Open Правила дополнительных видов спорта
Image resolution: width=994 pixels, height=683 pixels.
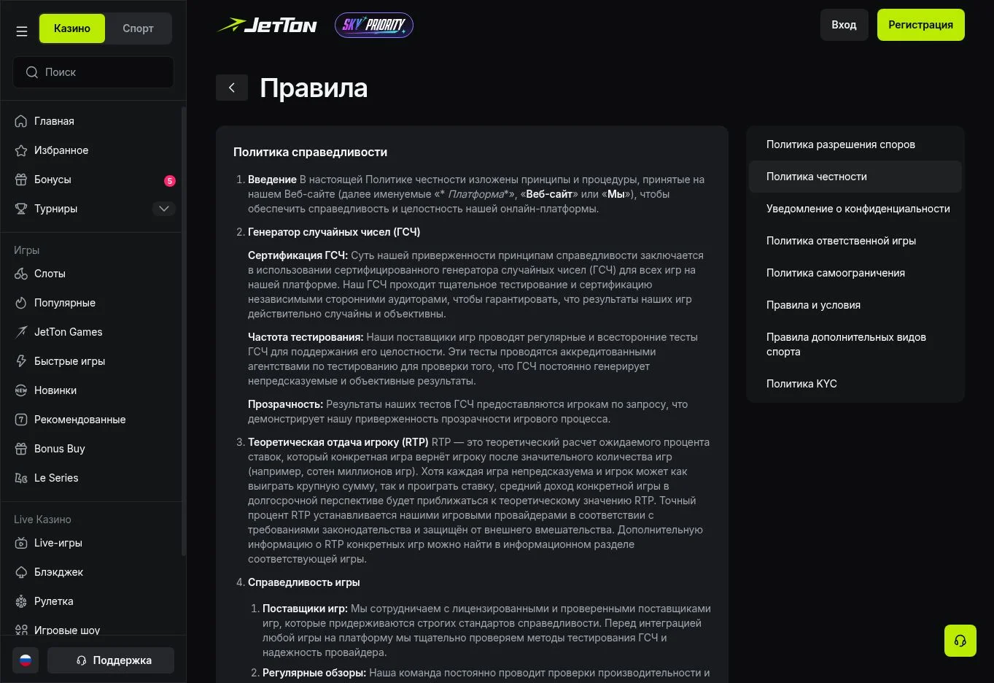pos(855,344)
